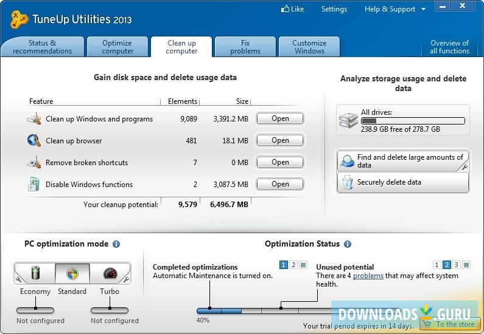
Task: Open Optimization Status info icon
Action: coord(348,244)
